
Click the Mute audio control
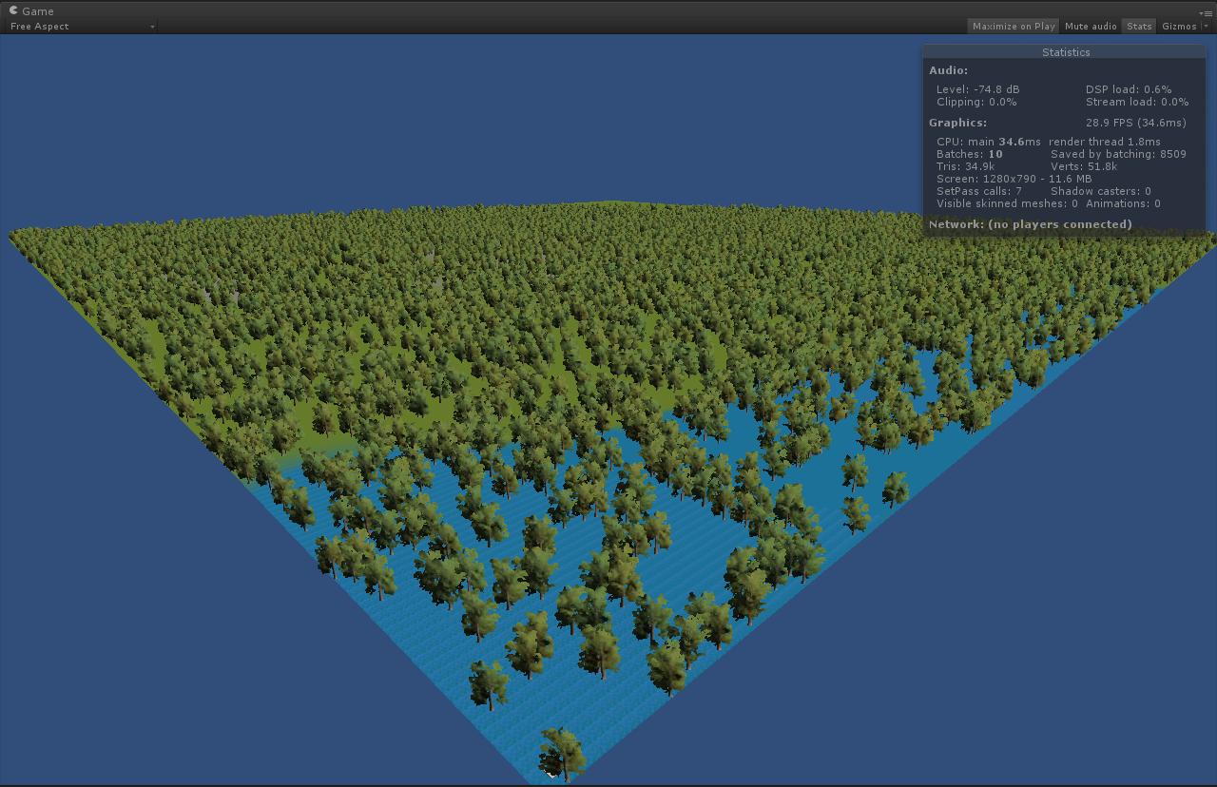[1090, 26]
